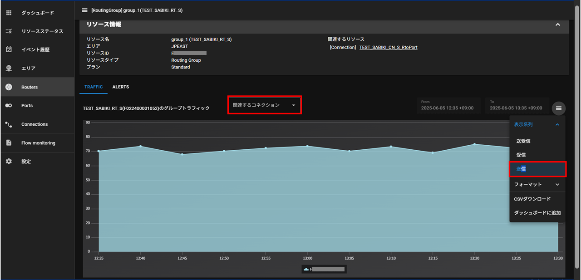This screenshot has width=581, height=280.
Task: Open Flow monitoring document icon
Action: tap(9, 143)
